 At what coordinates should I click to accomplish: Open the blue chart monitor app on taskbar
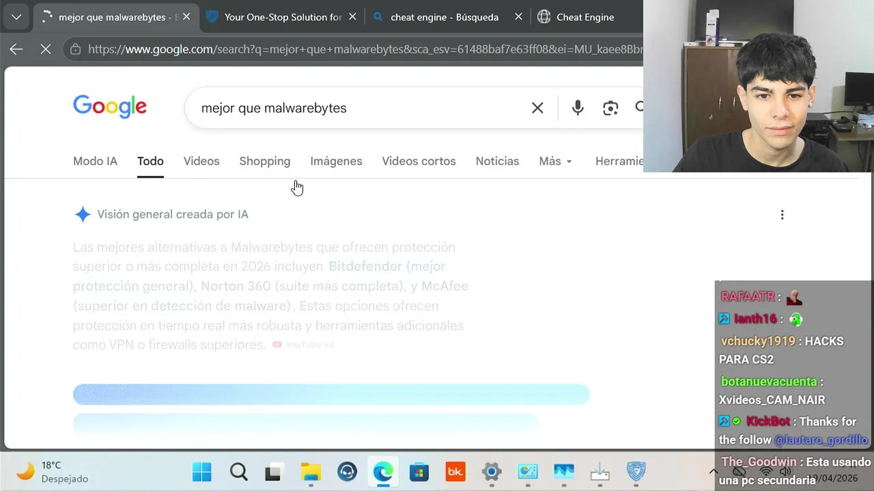[564, 472]
